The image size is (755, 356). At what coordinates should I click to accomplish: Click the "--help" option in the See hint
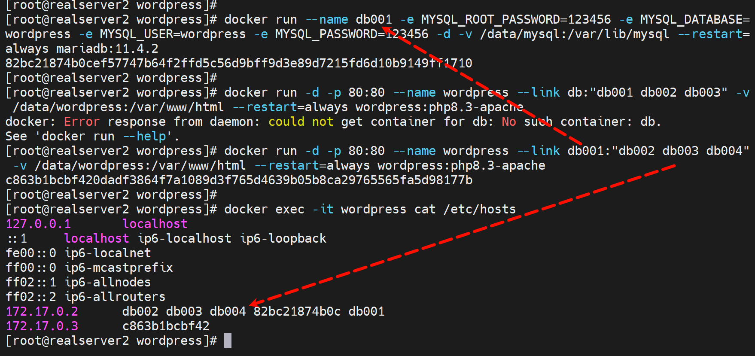point(144,136)
